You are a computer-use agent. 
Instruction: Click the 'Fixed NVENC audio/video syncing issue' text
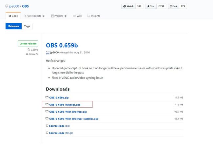[77, 78]
